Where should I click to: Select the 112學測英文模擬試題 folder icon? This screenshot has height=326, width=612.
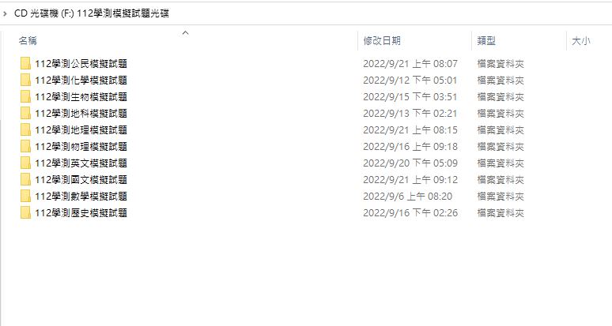pos(26,163)
